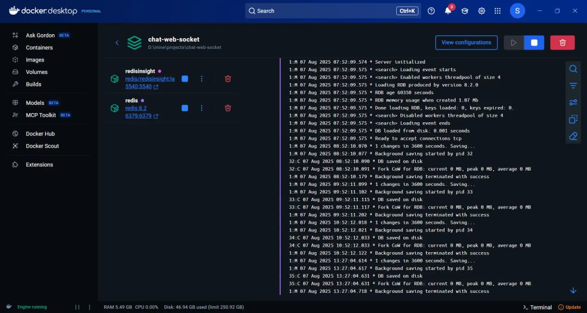Click Engine running status
Image resolution: width=587 pixels, height=313 pixels.
point(32,307)
